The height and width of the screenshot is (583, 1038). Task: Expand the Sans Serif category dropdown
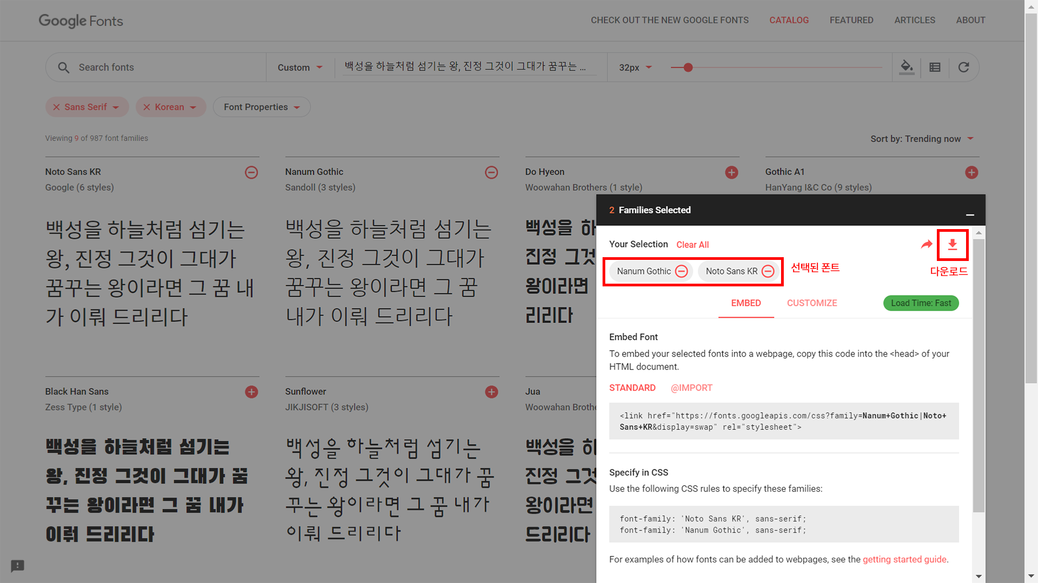point(116,107)
